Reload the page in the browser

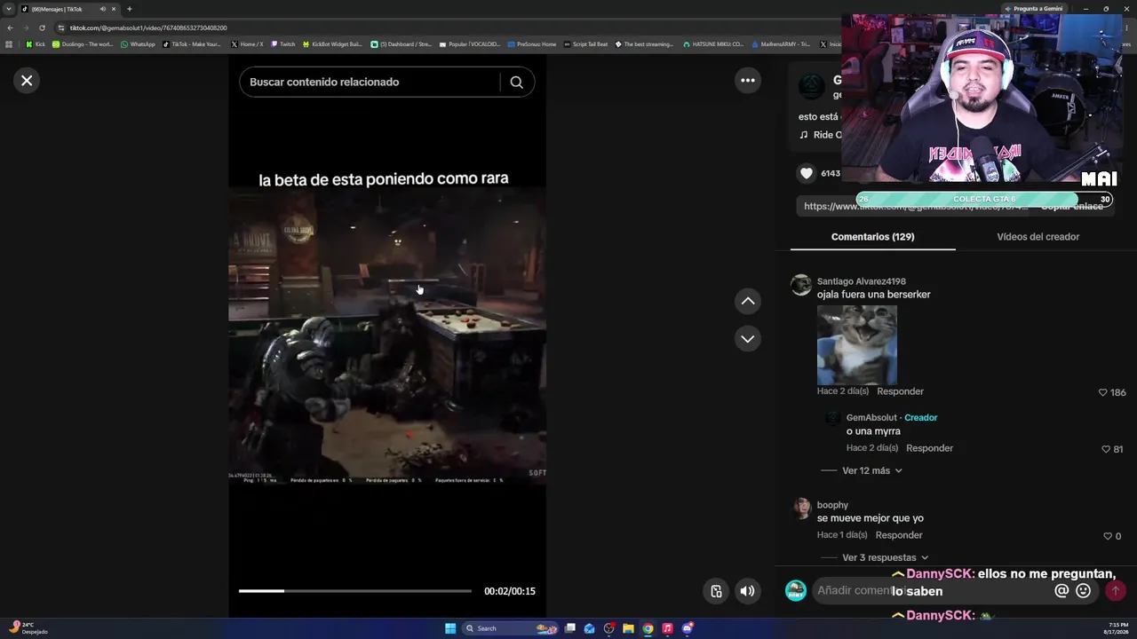(x=42, y=28)
